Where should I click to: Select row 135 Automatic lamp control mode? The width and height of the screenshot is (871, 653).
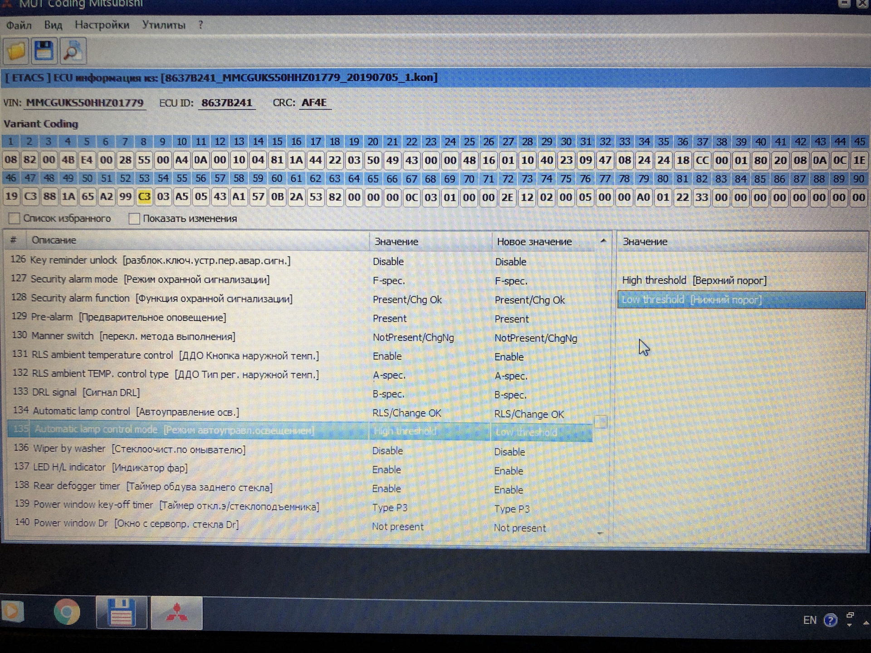click(x=299, y=431)
